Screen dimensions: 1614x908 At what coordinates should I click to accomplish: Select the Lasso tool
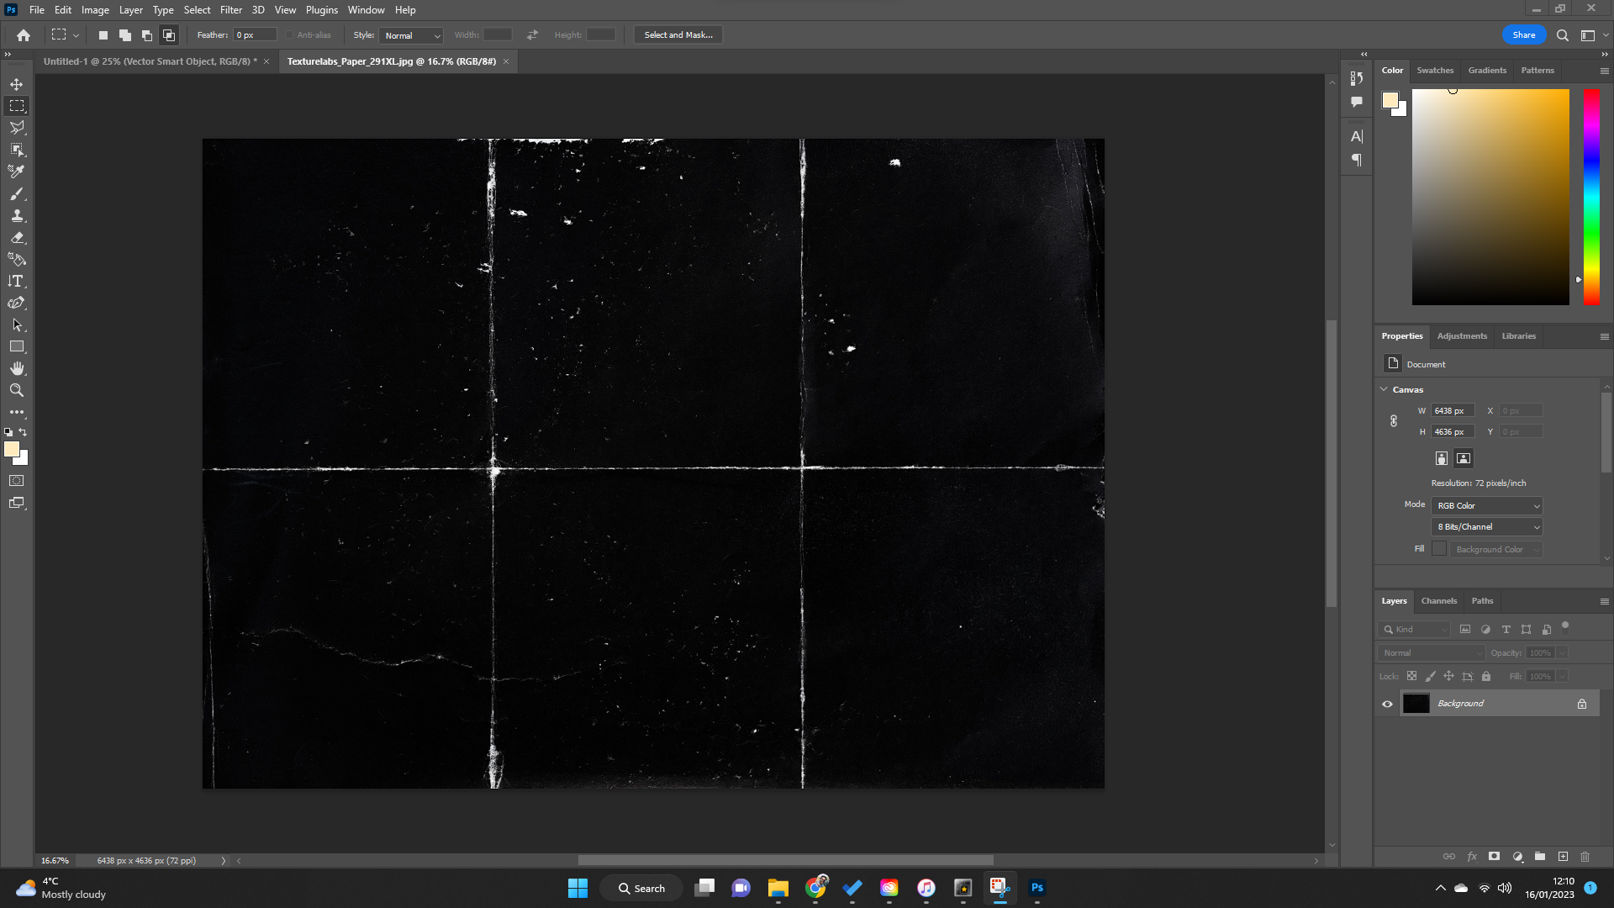(17, 128)
